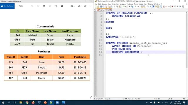Close the Trigger_temp.sql tab with its X
The image size is (188, 105).
coord(110,10)
